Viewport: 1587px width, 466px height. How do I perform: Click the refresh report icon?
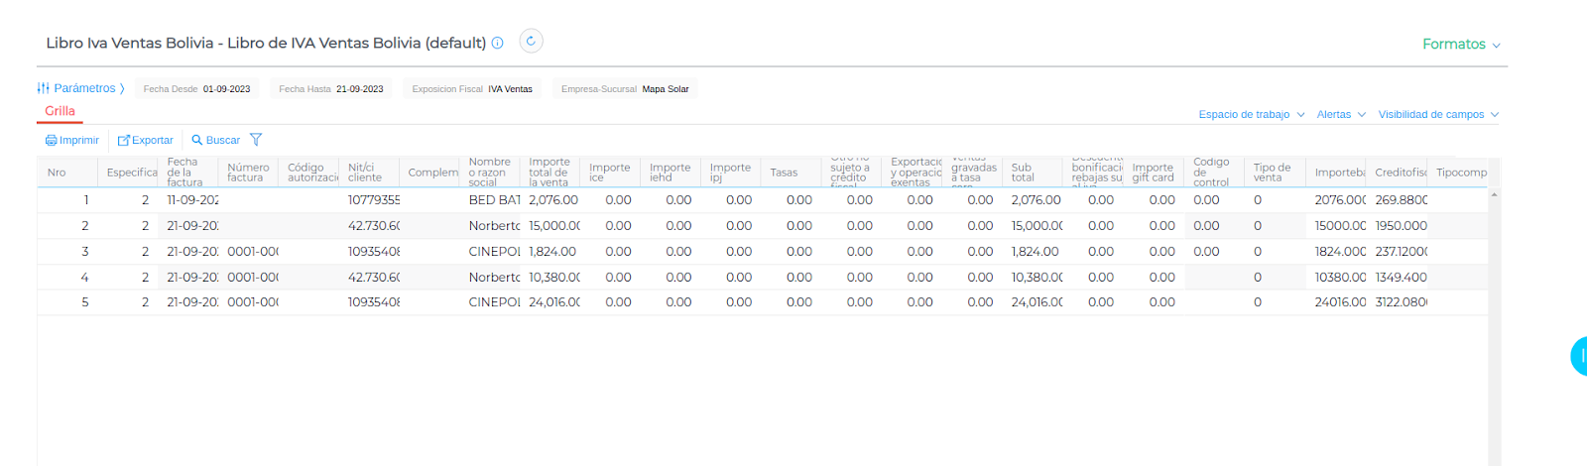(x=531, y=42)
